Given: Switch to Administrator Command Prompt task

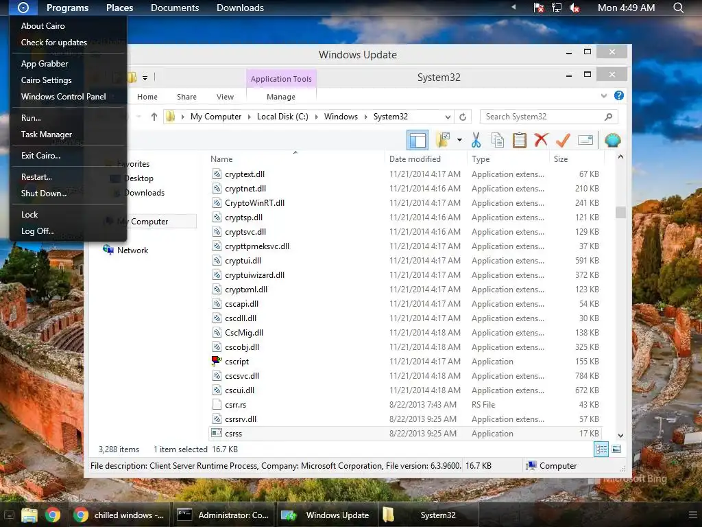Looking at the screenshot, I should coord(223,515).
